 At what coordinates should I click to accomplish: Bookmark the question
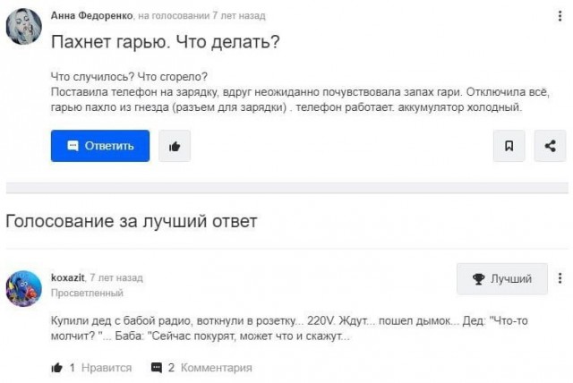509,146
